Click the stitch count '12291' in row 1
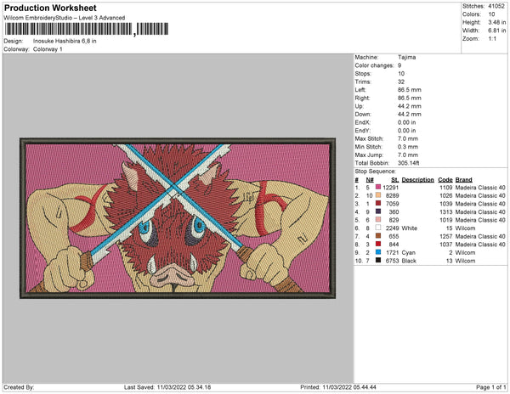This screenshot has width=510, height=394. click(x=391, y=188)
